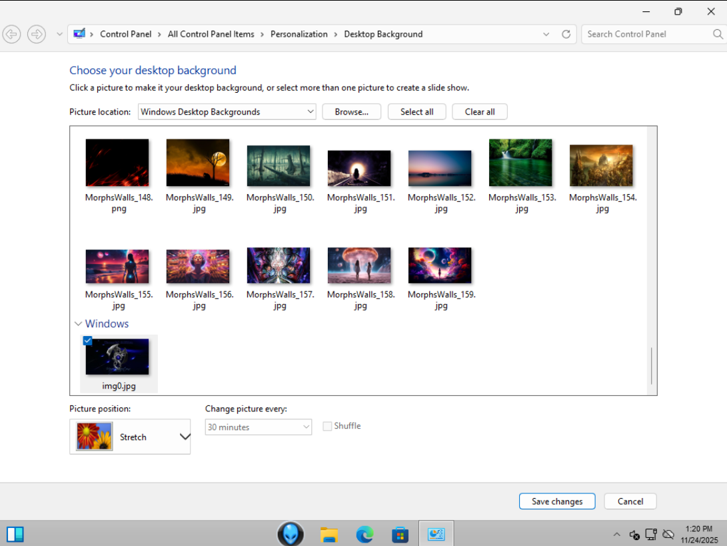
Task: Select MorphsWalls_151.jpg tunnel thumbnail
Action: [x=359, y=169]
